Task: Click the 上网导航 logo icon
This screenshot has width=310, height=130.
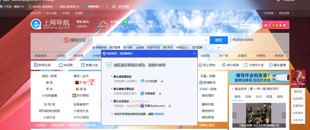Action: tap(36, 24)
